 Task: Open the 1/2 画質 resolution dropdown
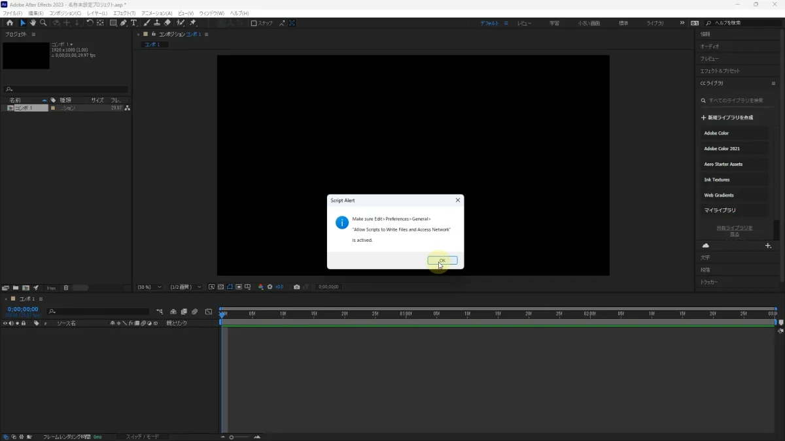pyautogui.click(x=186, y=287)
